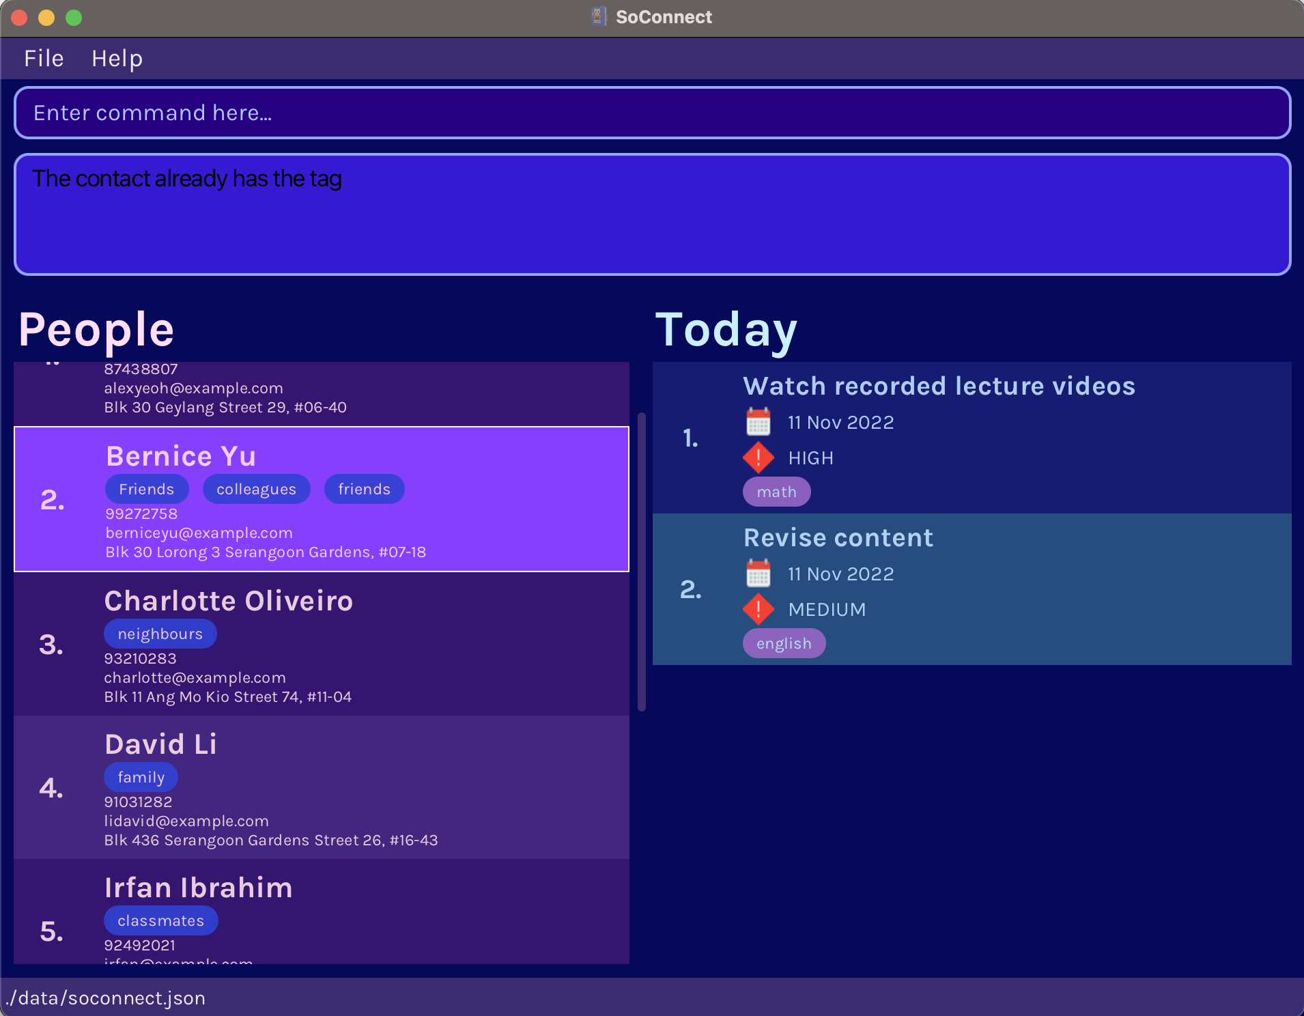Screen dimensions: 1304x1016
Task: Click phone number 87438807
Action: [x=141, y=369]
